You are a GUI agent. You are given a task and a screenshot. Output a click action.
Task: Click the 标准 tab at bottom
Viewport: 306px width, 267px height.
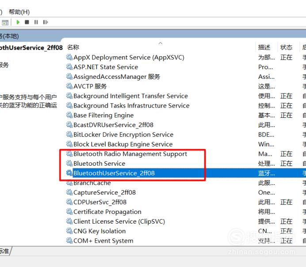coord(5,251)
